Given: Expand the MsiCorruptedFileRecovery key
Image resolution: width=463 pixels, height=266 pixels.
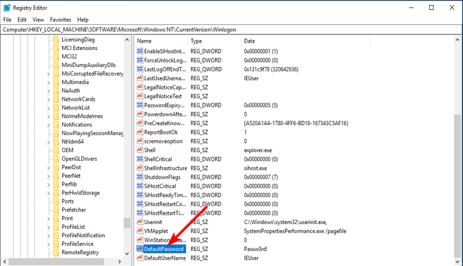Looking at the screenshot, I should click(48, 74).
